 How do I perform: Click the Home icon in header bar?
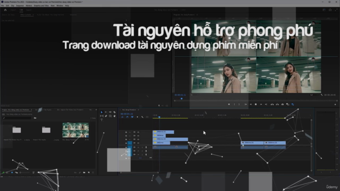(x=5, y=10)
